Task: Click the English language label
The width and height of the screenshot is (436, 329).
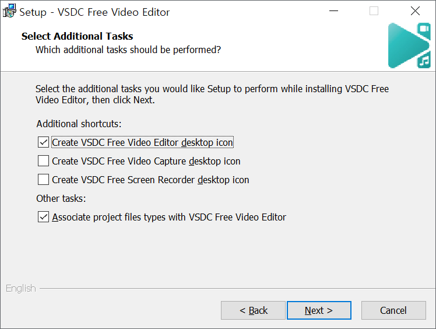Action: (x=21, y=288)
